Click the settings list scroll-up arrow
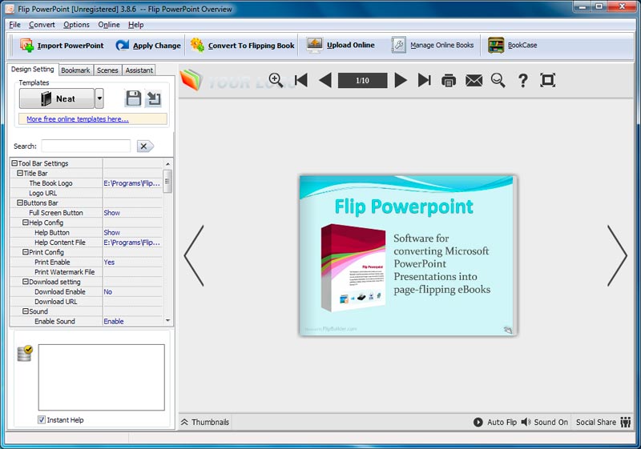 click(167, 164)
